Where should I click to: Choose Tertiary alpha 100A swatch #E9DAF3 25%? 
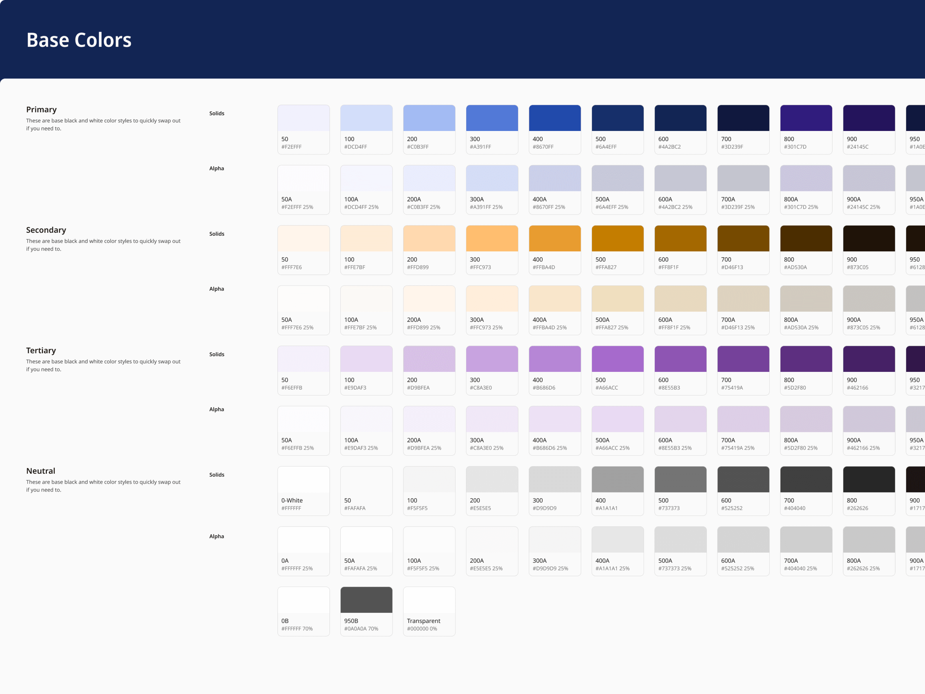coord(366,431)
